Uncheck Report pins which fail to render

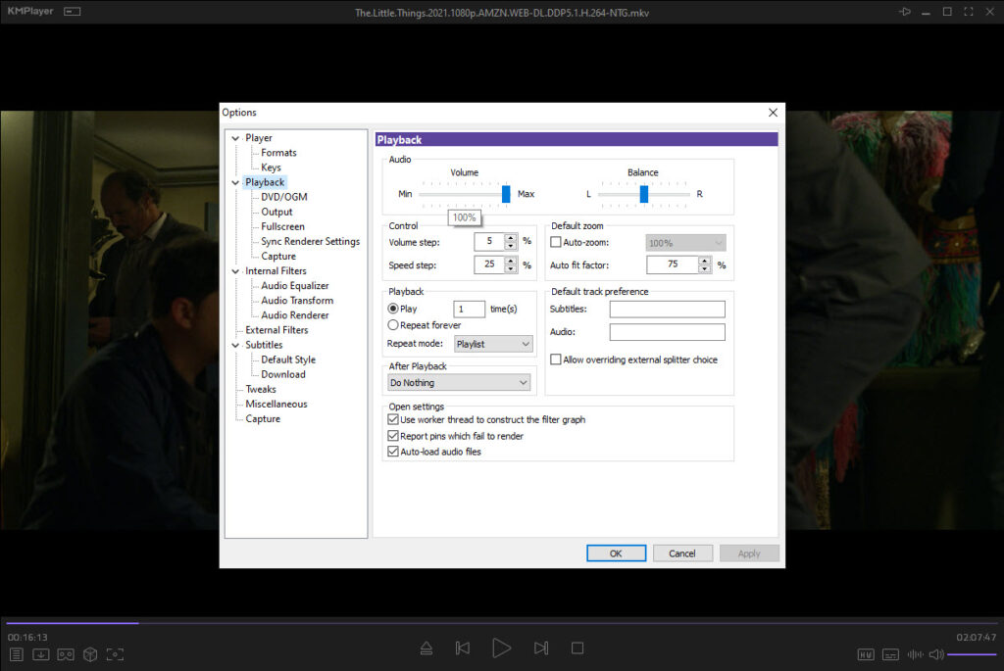pyautogui.click(x=393, y=436)
